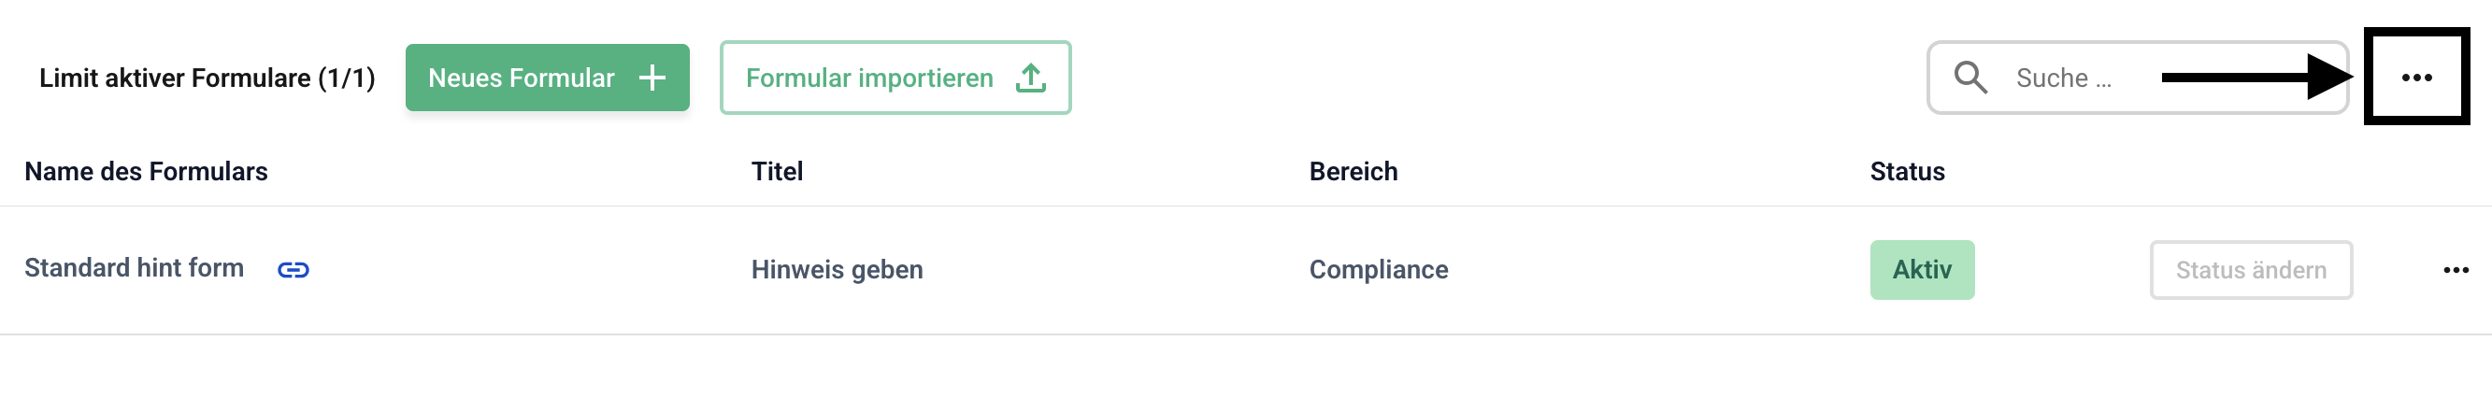Click the Status column header
Screen dimensions: 2492x398
(x=1906, y=172)
